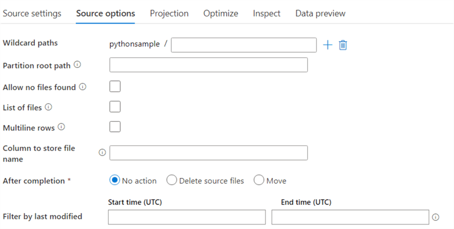The height and width of the screenshot is (229, 454).
Task: Click info icon beside Allow no files found
Action: tap(82, 87)
